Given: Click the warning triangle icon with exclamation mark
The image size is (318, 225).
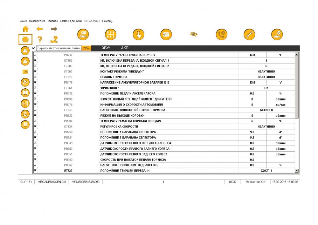Looking at the screenshot, I should click(25, 51).
